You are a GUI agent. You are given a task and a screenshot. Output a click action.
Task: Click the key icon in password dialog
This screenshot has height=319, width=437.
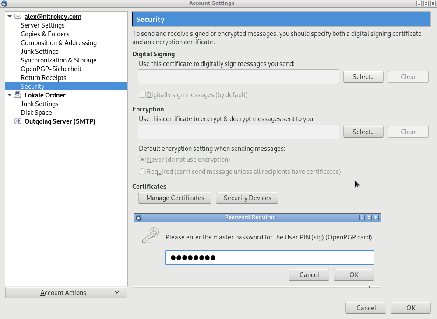coord(150,235)
